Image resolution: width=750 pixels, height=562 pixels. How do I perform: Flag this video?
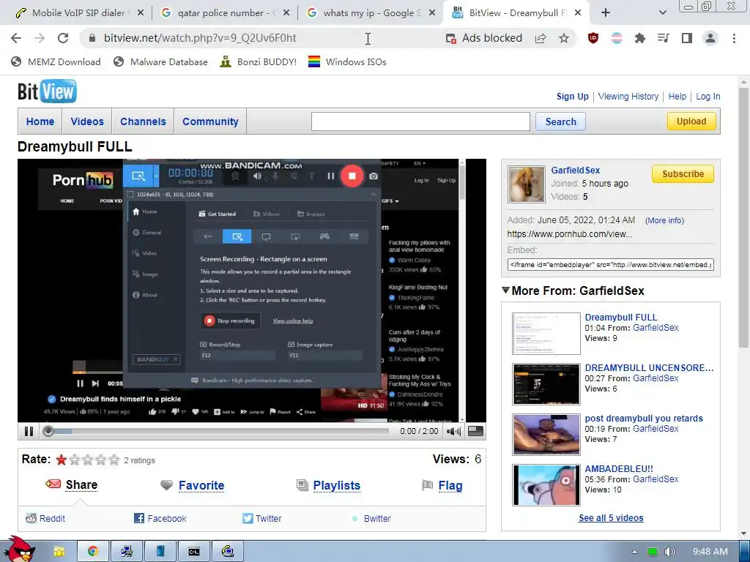(442, 485)
